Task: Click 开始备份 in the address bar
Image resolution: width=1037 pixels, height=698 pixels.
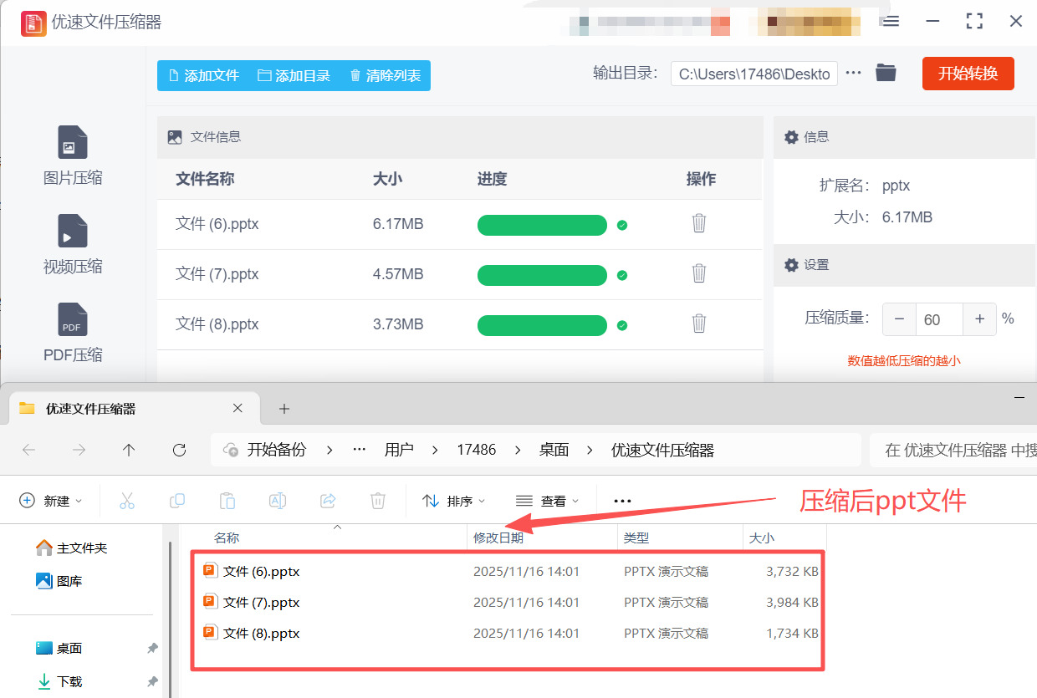Action: point(277,450)
